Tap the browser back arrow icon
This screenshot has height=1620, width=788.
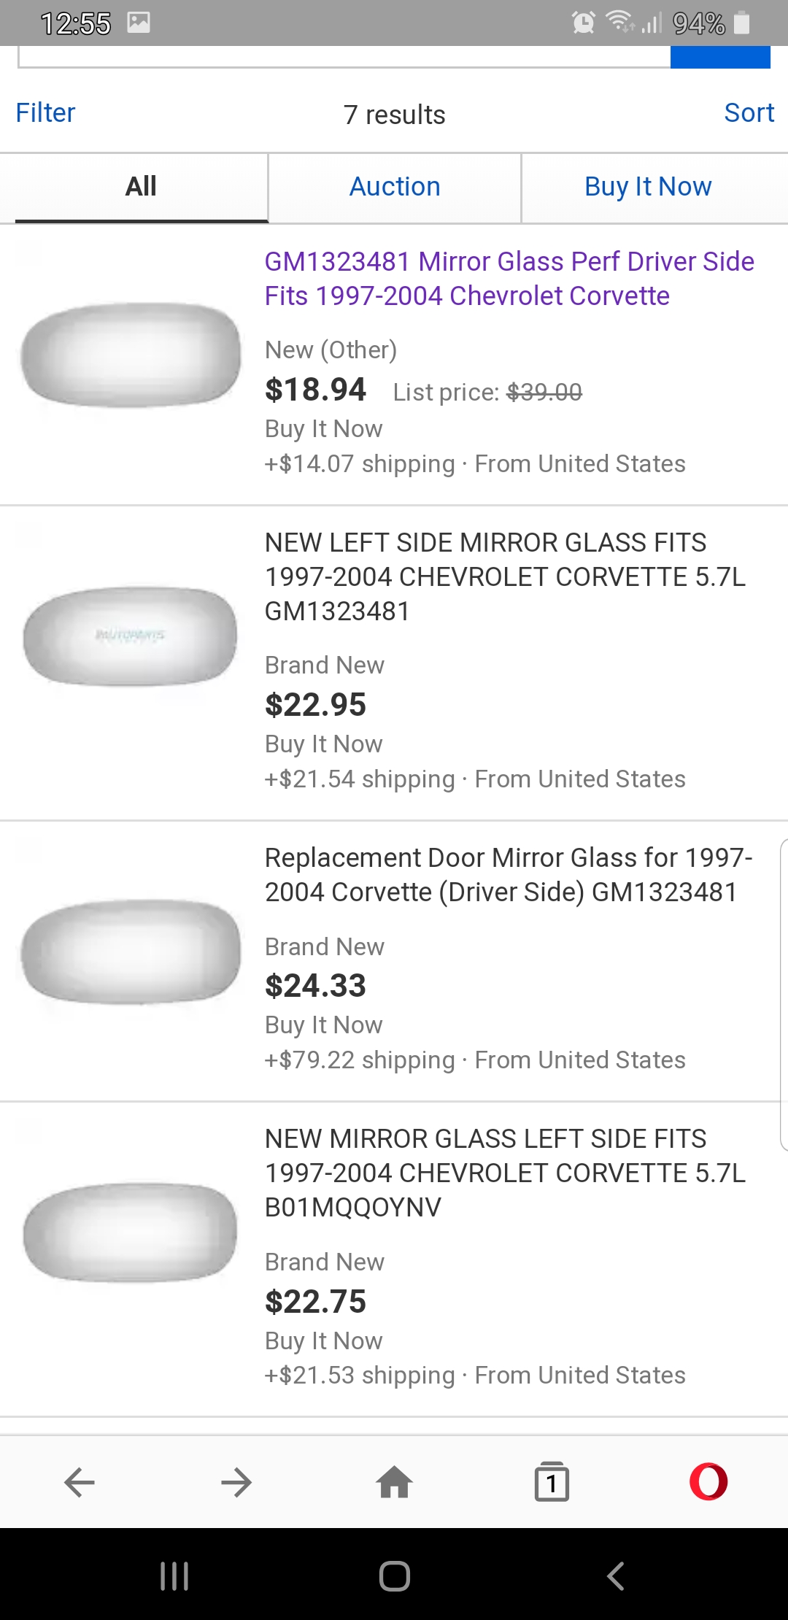[x=80, y=1482]
